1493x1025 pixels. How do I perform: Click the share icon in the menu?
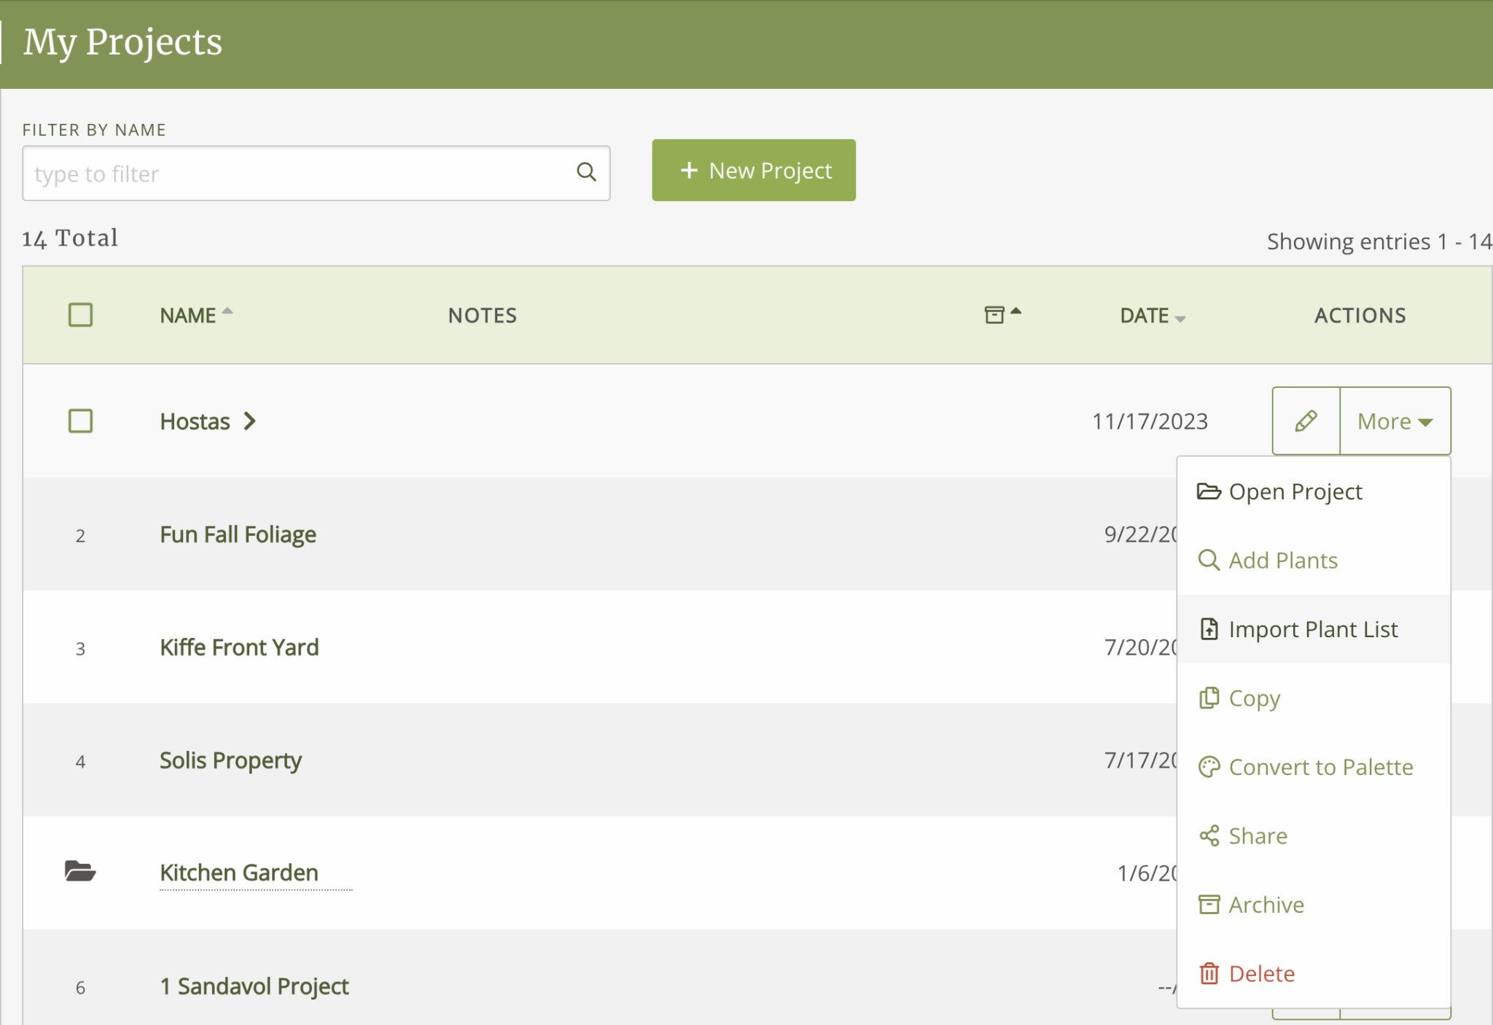click(x=1209, y=835)
